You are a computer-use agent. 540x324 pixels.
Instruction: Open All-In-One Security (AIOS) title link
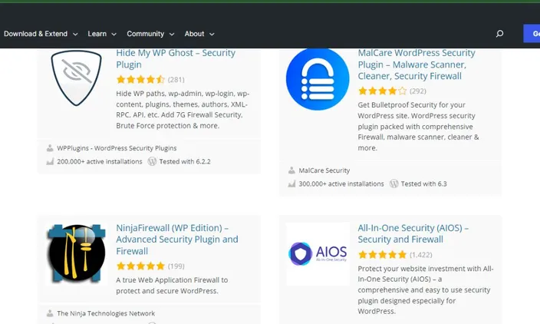coord(413,233)
